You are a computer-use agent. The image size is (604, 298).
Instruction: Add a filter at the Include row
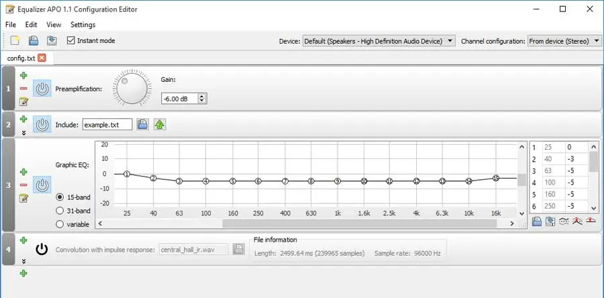(x=23, y=119)
